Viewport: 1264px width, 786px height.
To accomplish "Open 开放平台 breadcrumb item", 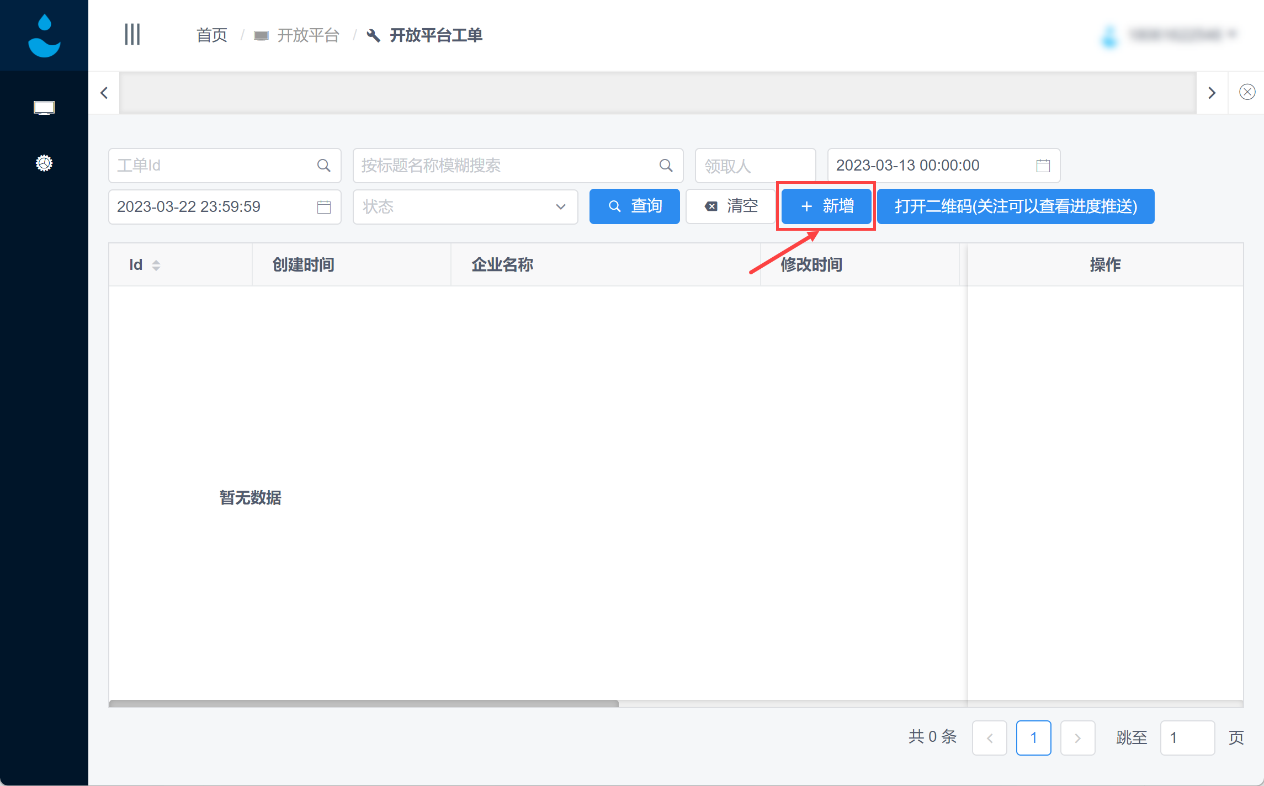I will [x=307, y=35].
